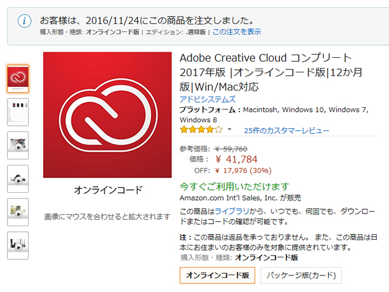Expand the rating dropdown arrow beside stars
Screen dimensions: 389x292
pyautogui.click(x=230, y=130)
